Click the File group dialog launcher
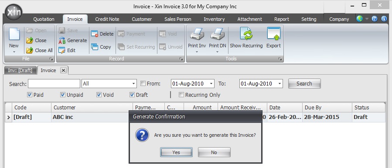 pos(51,59)
